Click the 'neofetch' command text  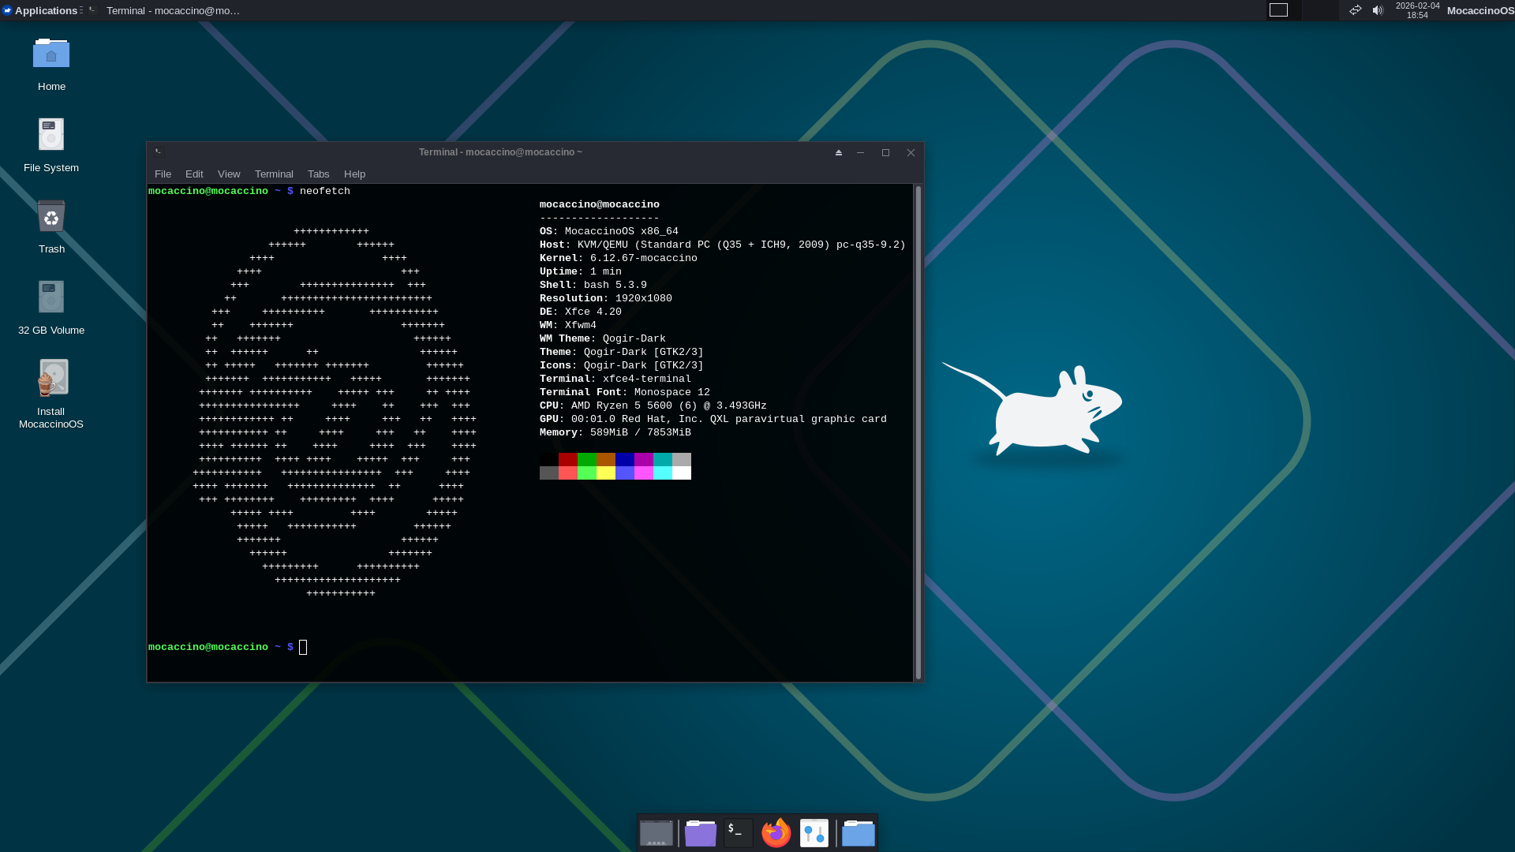tap(325, 191)
